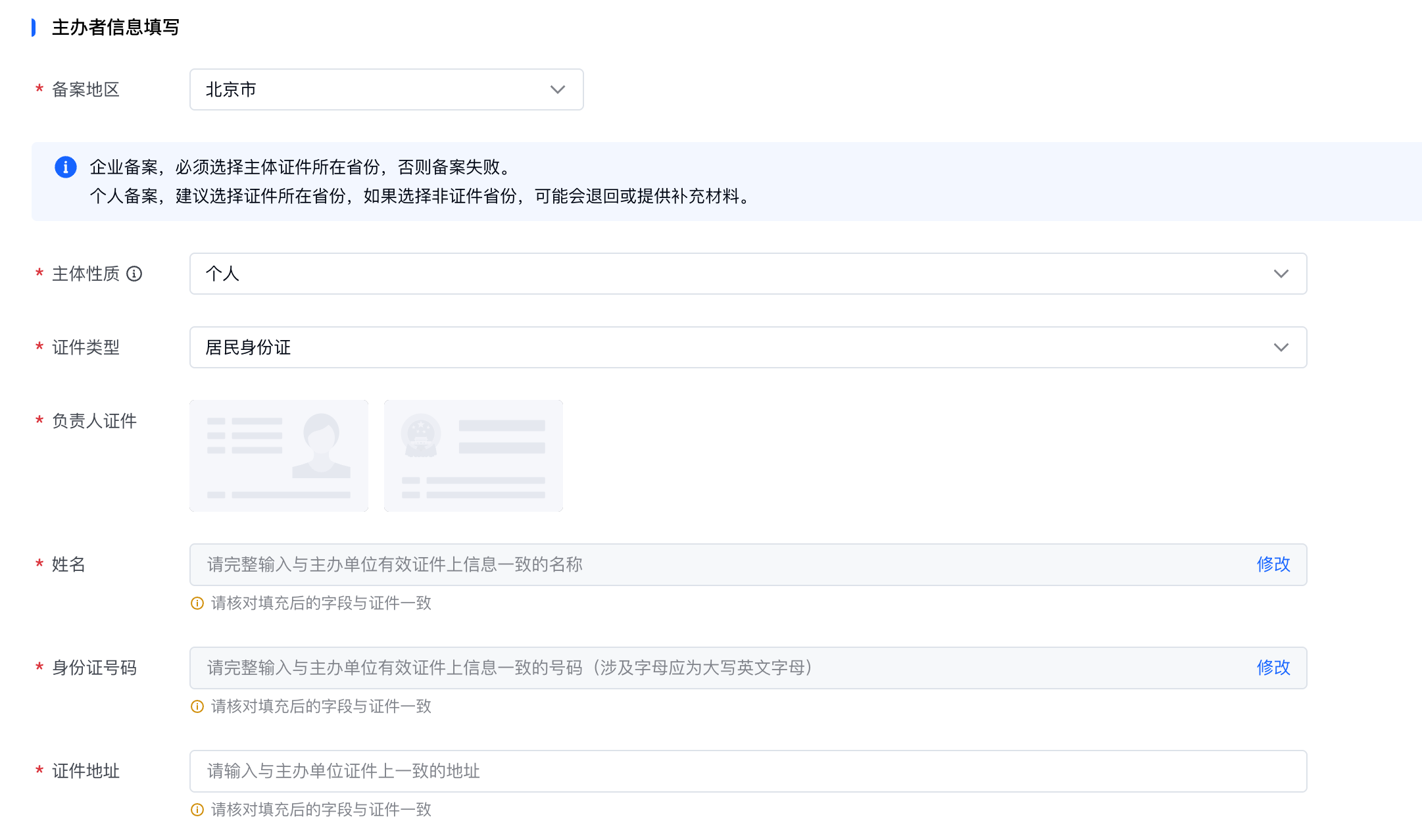Click the info icon beside 主体性质
Screen dimensions: 1422x838
pos(134,274)
